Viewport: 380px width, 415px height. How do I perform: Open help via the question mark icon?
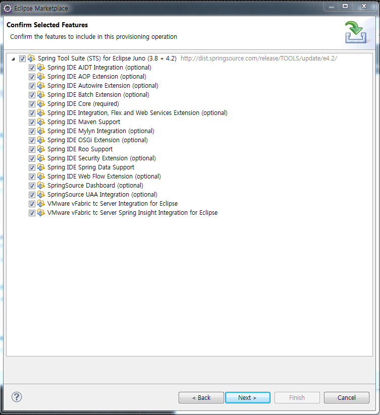17,397
